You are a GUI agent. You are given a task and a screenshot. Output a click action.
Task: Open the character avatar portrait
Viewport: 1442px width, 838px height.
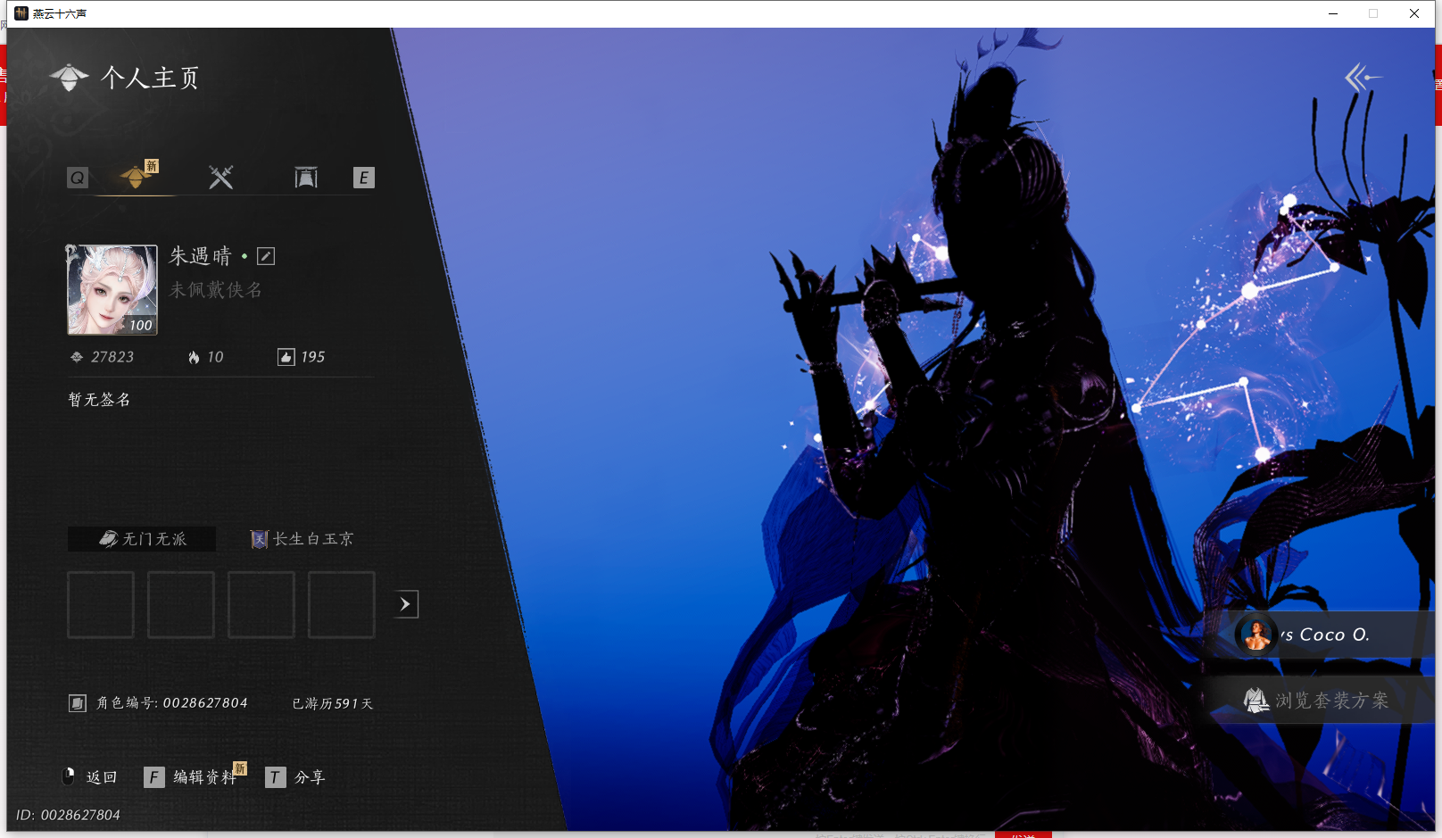[x=112, y=290]
